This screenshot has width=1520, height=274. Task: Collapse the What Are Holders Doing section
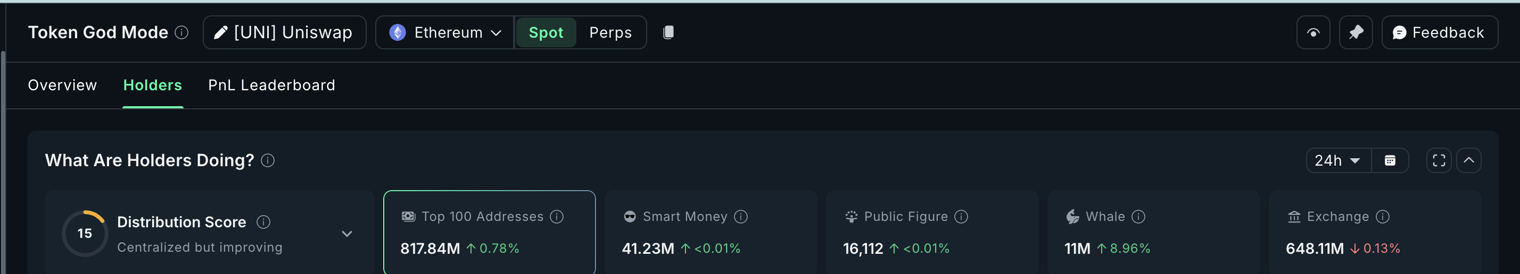tap(1469, 160)
